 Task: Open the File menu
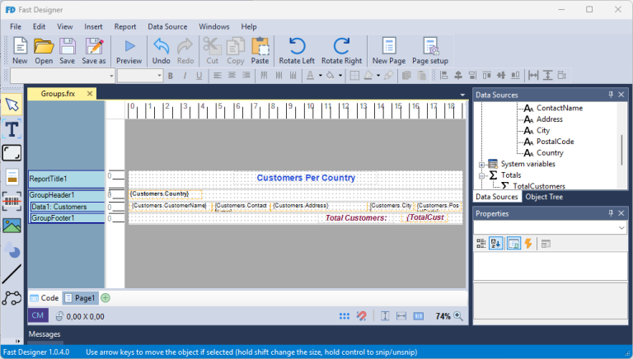(16, 26)
